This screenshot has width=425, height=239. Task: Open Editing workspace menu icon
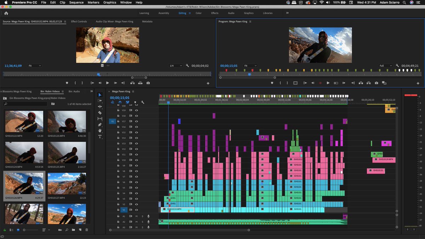point(190,13)
